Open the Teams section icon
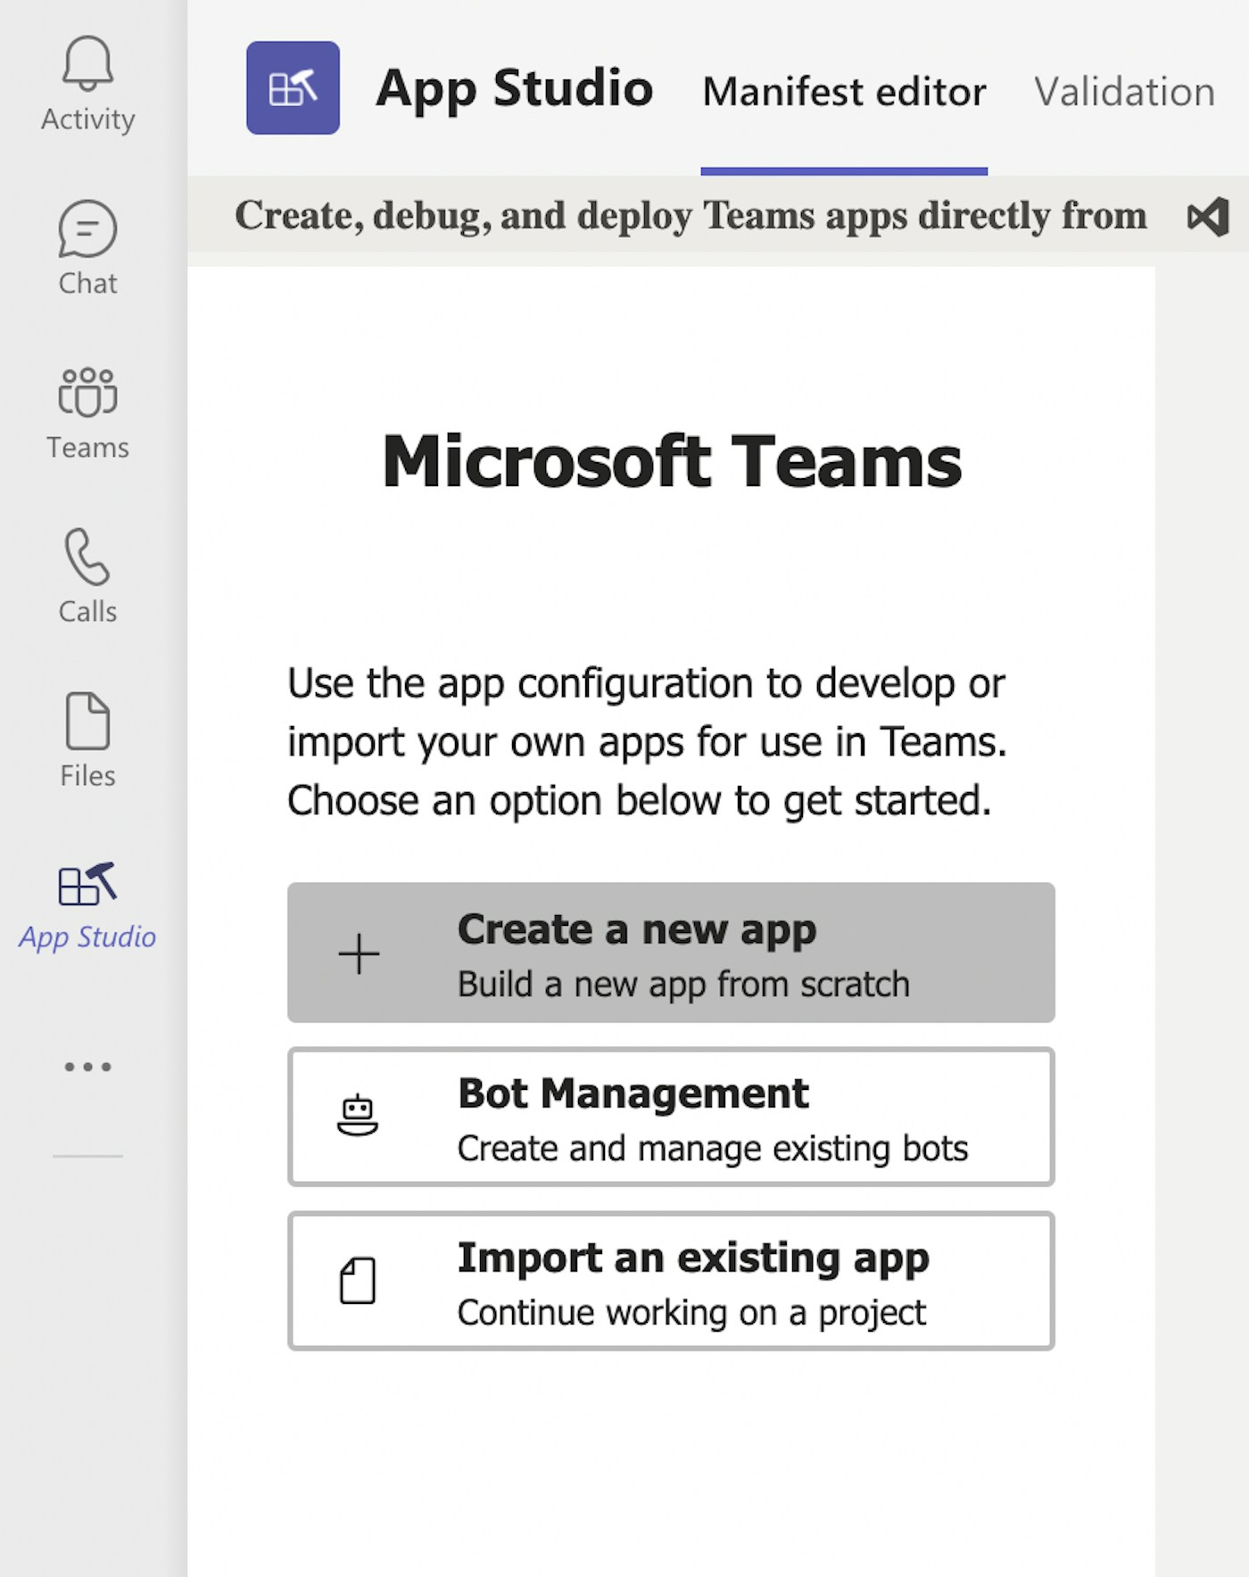Screen dimensions: 1249x1577 [x=87, y=392]
